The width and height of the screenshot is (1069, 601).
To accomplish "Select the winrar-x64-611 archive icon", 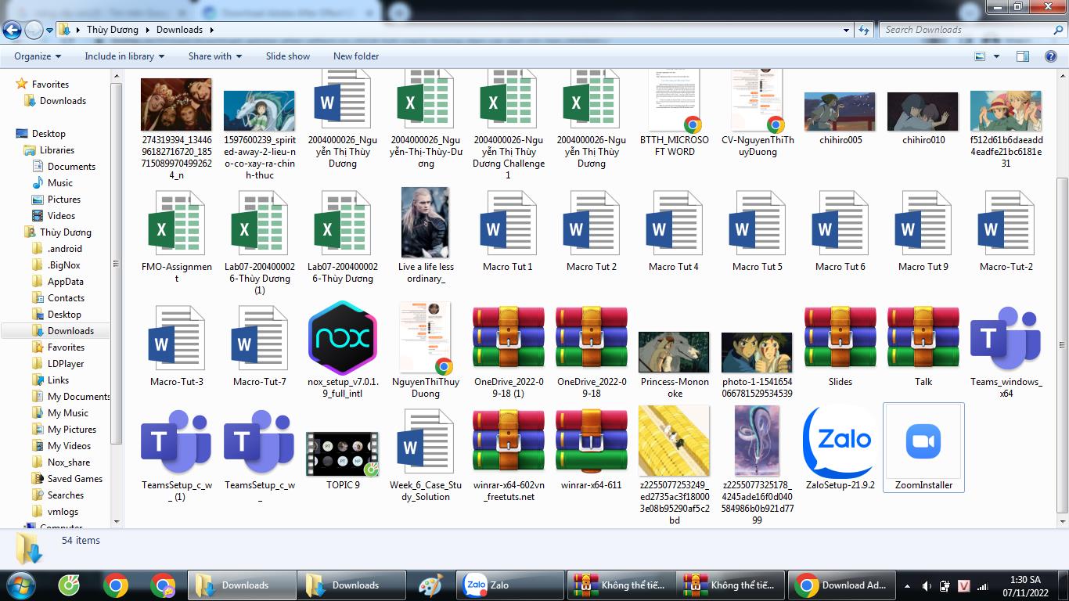I will [x=591, y=442].
